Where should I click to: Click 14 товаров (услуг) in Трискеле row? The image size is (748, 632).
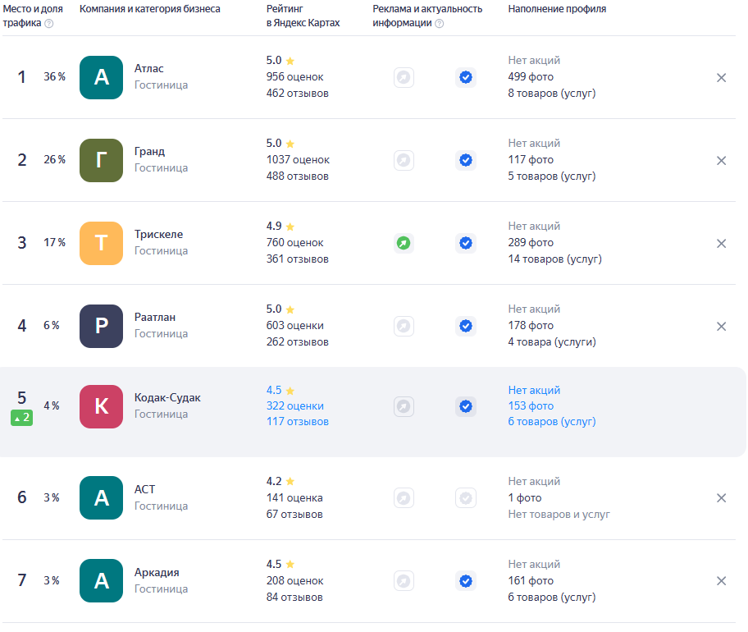(x=554, y=259)
